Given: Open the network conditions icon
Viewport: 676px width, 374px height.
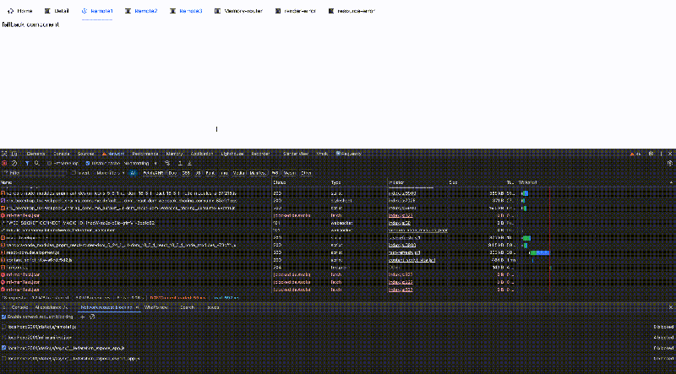Looking at the screenshot, I should [167, 163].
